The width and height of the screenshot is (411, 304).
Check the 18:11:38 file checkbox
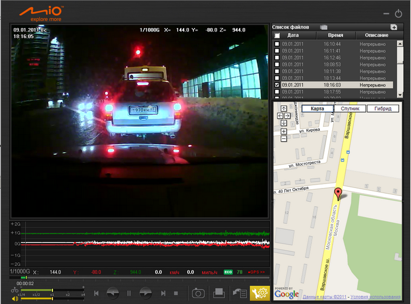click(277, 71)
